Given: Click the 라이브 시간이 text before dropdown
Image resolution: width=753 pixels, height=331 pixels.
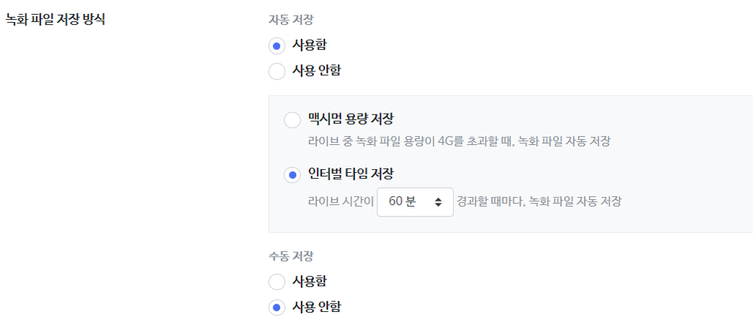Looking at the screenshot, I should pos(341,202).
